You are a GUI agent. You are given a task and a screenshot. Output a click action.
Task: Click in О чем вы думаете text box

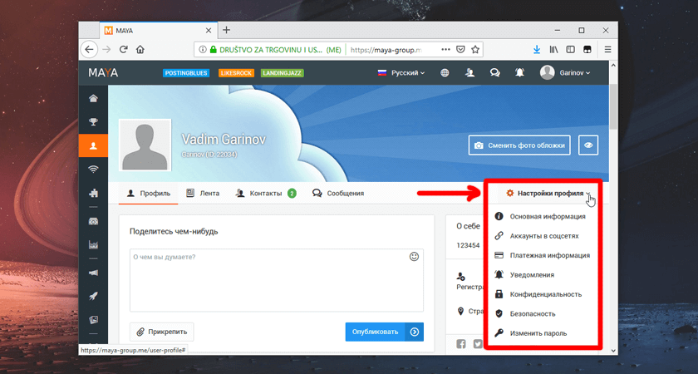(x=277, y=281)
